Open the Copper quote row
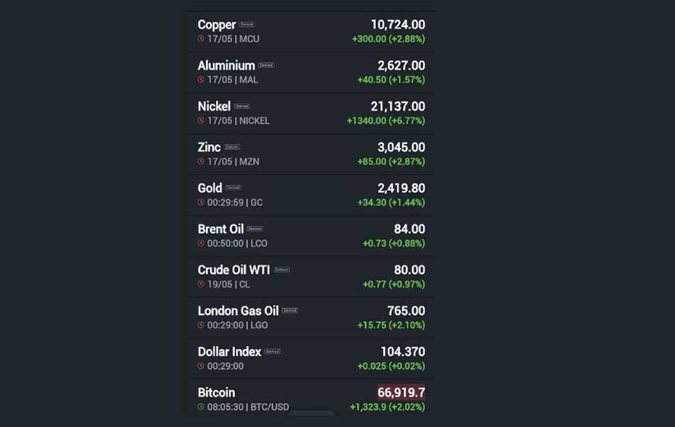The width and height of the screenshot is (675, 427). click(310, 31)
